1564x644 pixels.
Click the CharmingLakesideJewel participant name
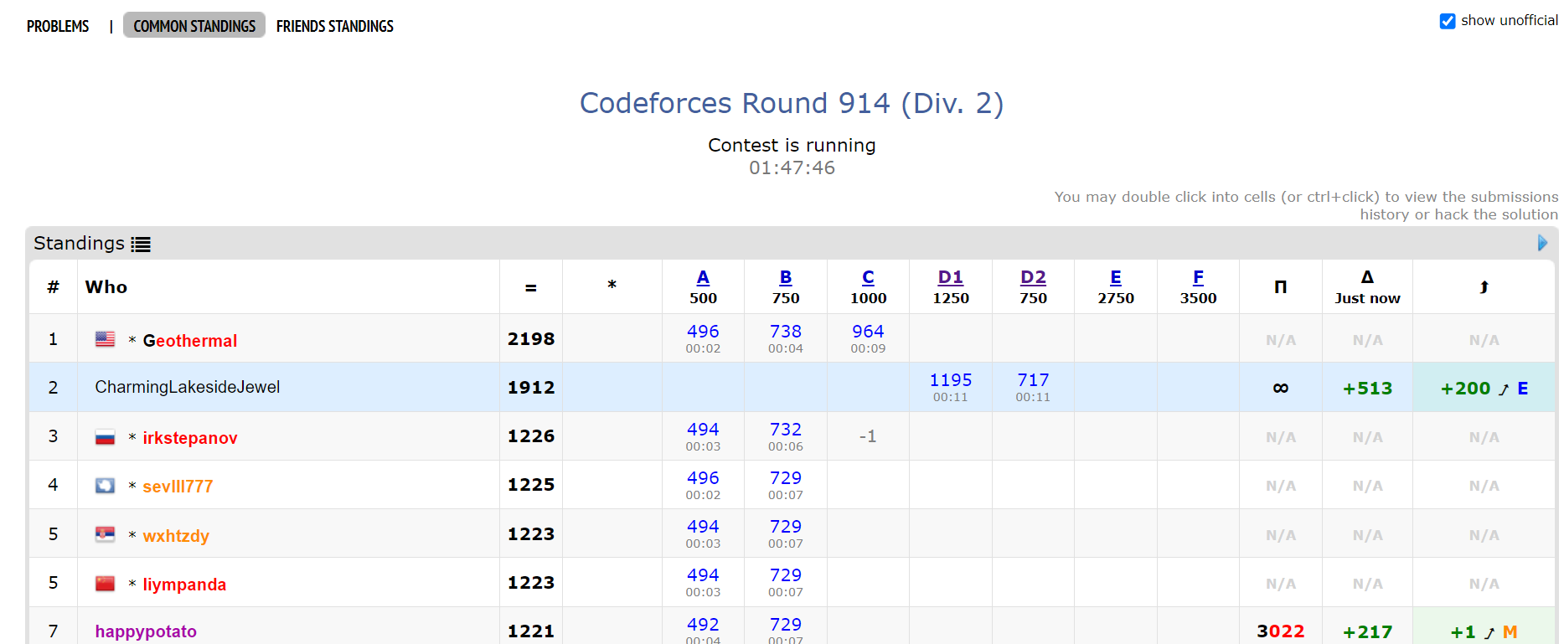(188, 387)
